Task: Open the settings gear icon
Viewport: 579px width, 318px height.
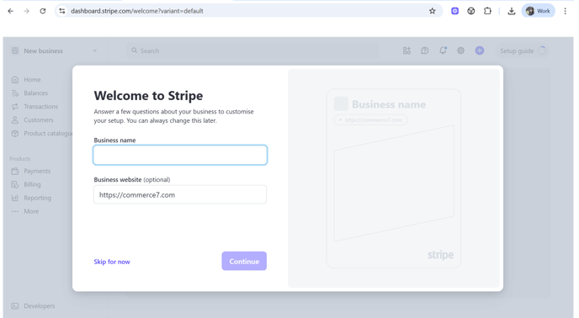Action: [x=460, y=50]
